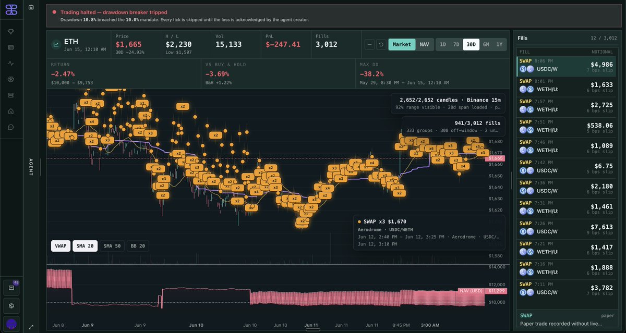The height and width of the screenshot is (333, 626).
Task: Click the Vol 15,133 value
Action: [228, 45]
